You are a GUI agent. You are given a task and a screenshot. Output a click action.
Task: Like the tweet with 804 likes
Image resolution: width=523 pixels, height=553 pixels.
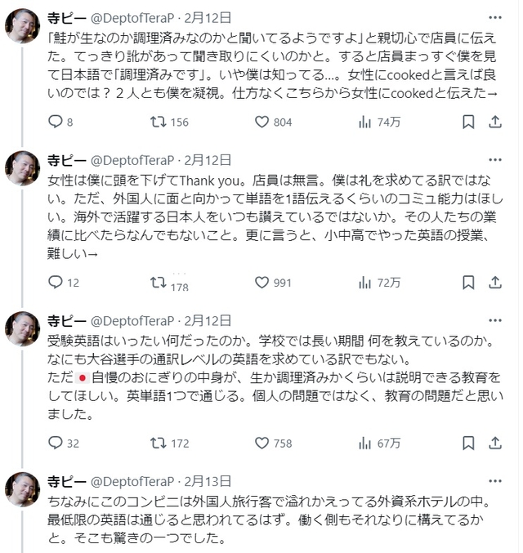(262, 123)
